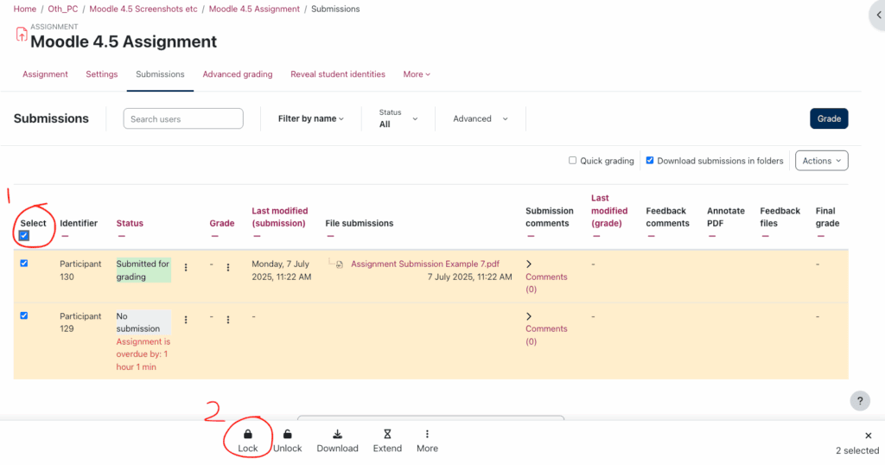Toggle the Select all checkbox
The height and width of the screenshot is (465, 885).
coord(24,236)
